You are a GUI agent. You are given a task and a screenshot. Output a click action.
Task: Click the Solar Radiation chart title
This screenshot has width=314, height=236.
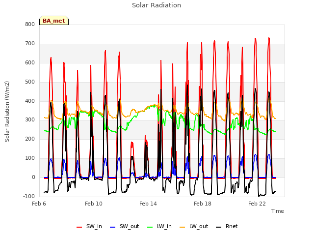tap(157, 5)
